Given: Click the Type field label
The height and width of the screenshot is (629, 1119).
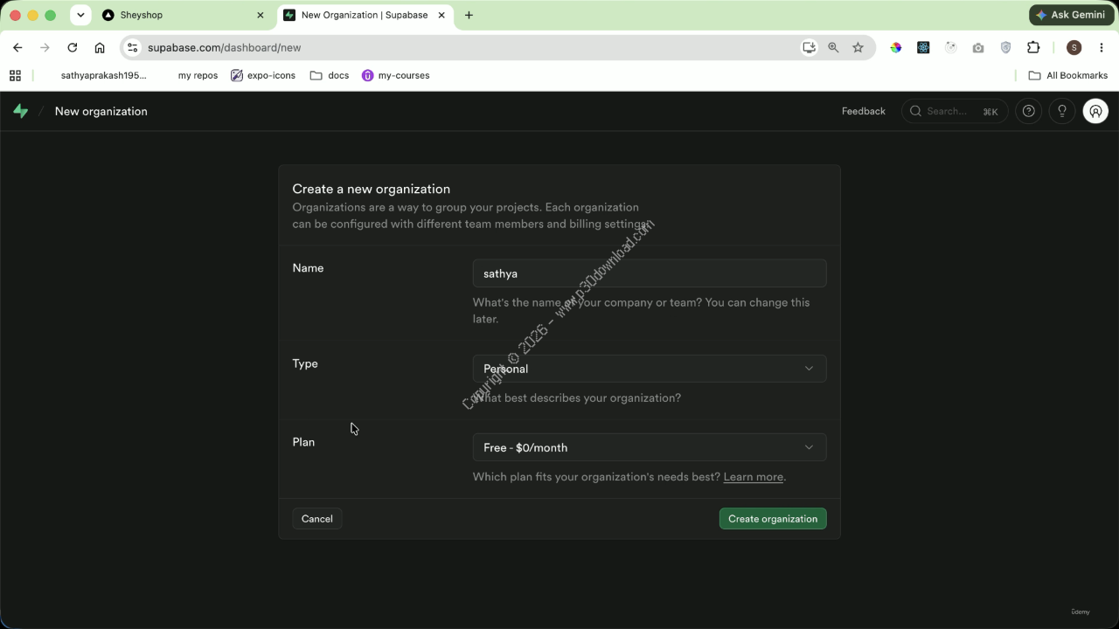Looking at the screenshot, I should tap(305, 363).
